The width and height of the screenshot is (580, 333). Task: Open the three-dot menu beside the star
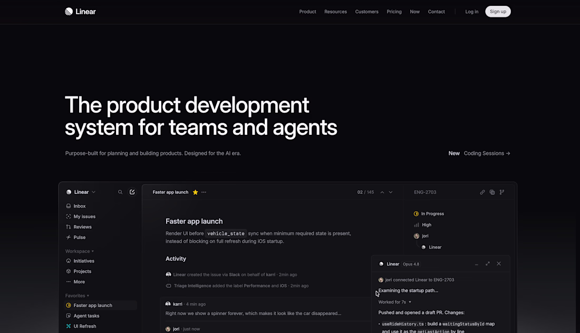pyautogui.click(x=204, y=192)
